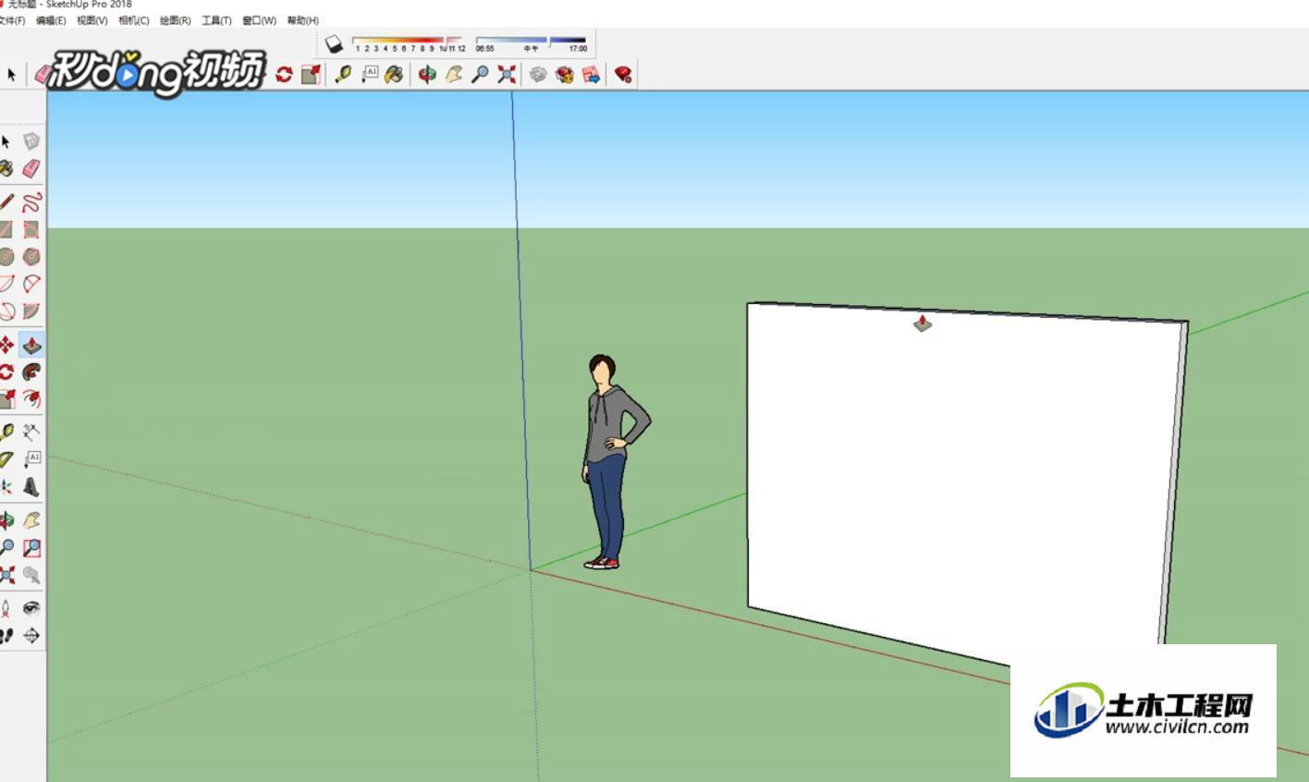Screen dimensions: 1309x782
Task: Click the Scale tool in the top toolbar
Action: point(311,75)
